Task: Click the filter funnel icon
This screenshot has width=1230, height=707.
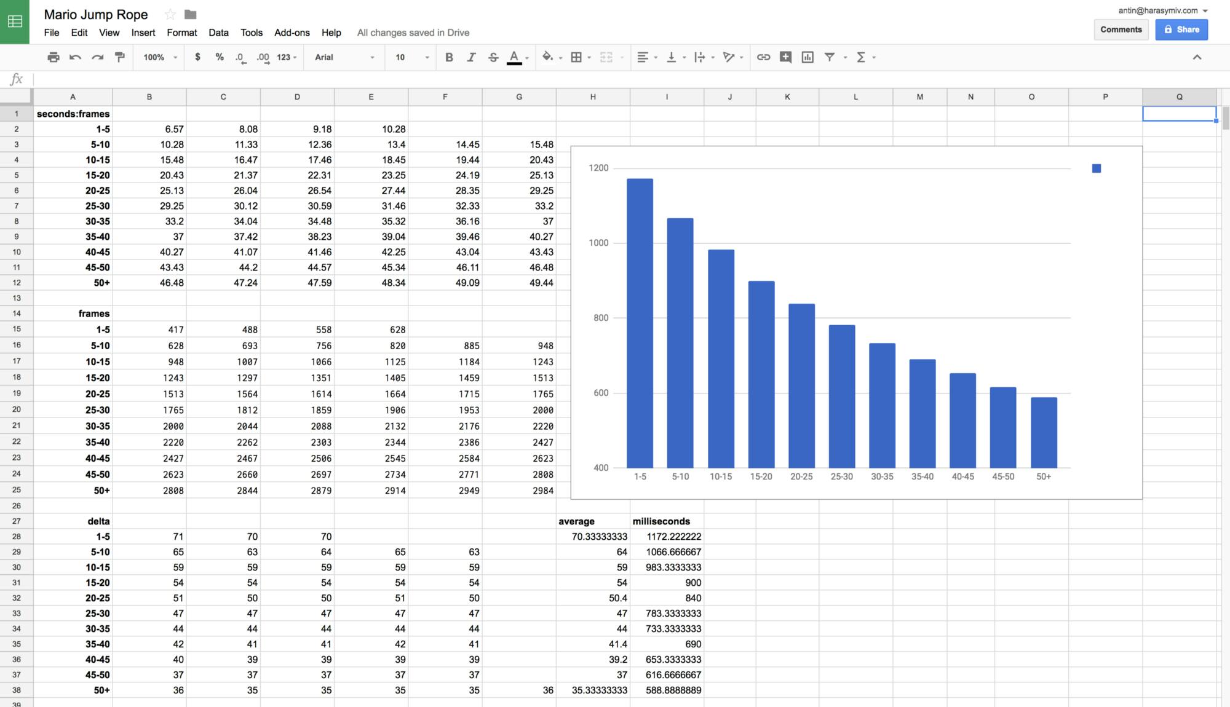Action: [x=830, y=57]
